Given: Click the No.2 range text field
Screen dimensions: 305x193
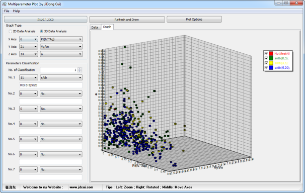Looking at the screenshot, I should (50, 101).
